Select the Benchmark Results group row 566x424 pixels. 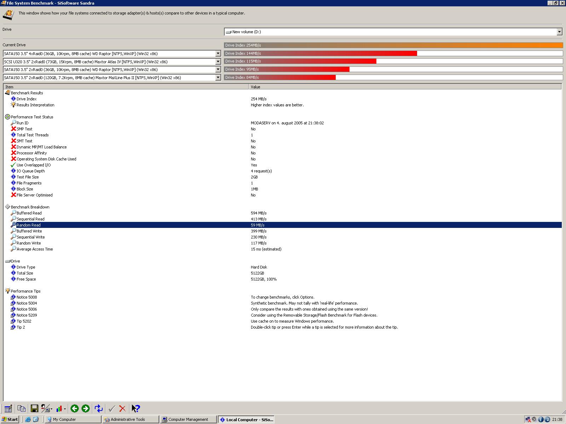tap(283, 93)
